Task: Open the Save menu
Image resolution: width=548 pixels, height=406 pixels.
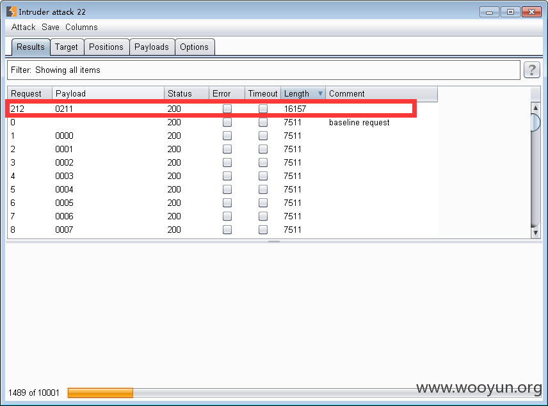Action: tap(51, 27)
